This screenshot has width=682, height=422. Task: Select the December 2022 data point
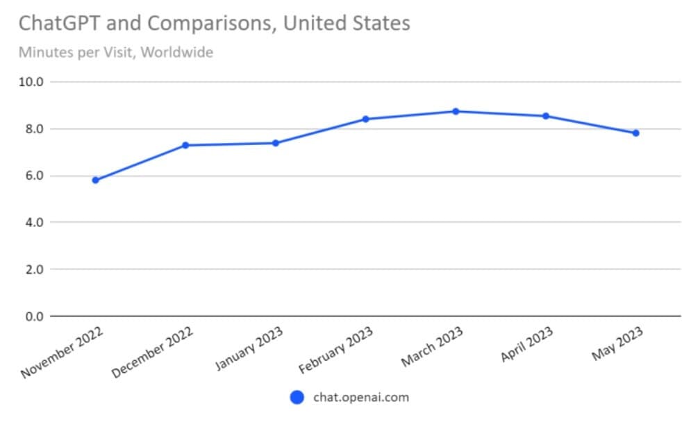point(185,145)
